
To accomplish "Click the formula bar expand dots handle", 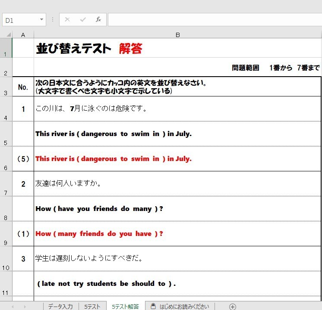I will coord(53,20).
